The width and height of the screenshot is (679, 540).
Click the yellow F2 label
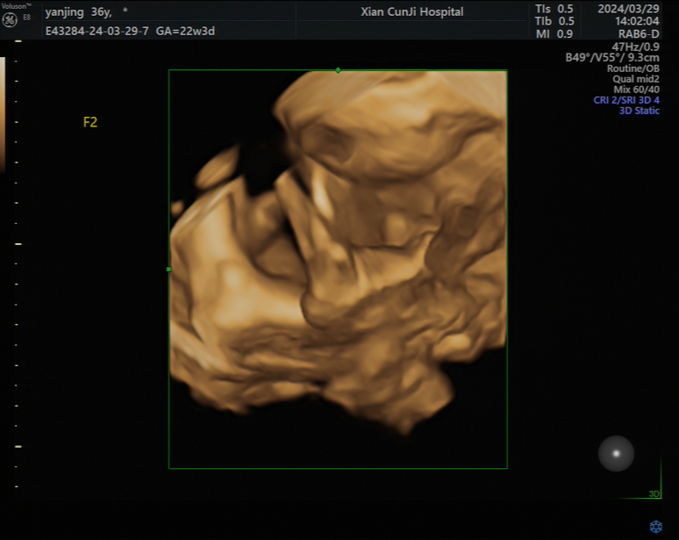(90, 122)
